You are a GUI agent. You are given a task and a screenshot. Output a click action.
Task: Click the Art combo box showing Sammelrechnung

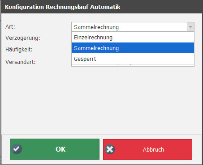(x=133, y=27)
